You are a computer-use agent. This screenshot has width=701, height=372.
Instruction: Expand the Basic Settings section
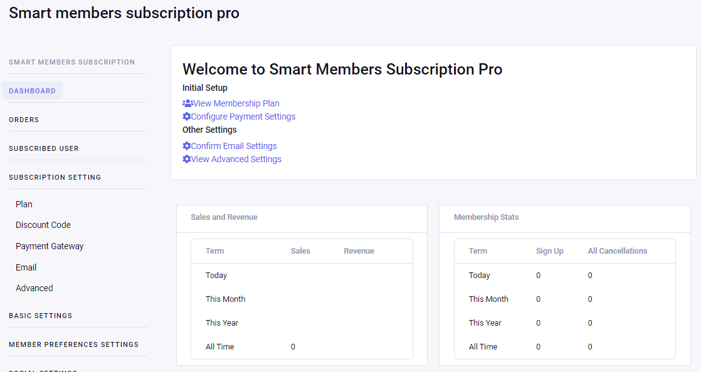coord(40,316)
